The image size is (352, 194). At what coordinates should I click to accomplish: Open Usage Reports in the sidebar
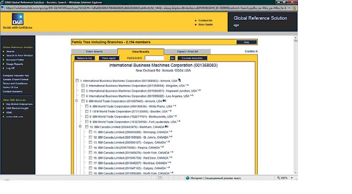[15, 64]
